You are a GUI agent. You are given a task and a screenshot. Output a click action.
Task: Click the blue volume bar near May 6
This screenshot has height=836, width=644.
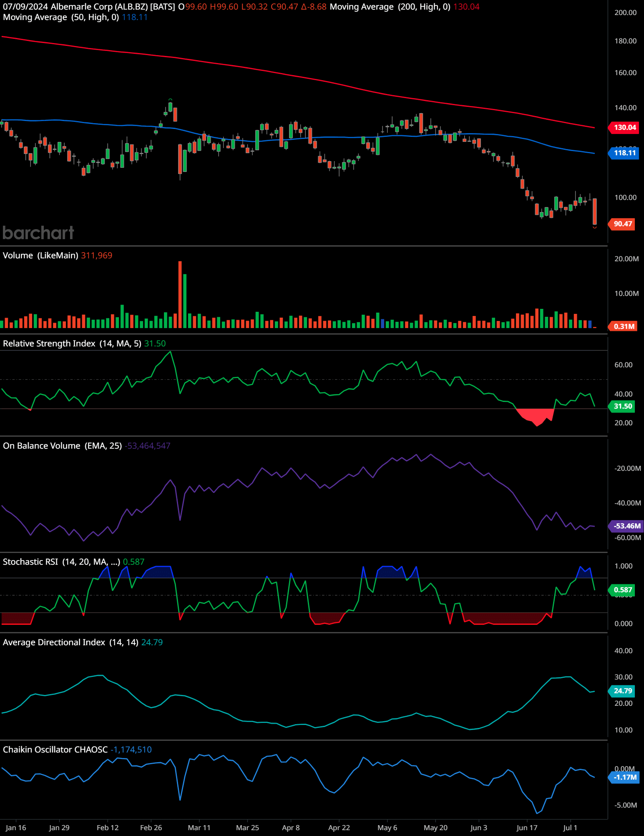coord(382,323)
